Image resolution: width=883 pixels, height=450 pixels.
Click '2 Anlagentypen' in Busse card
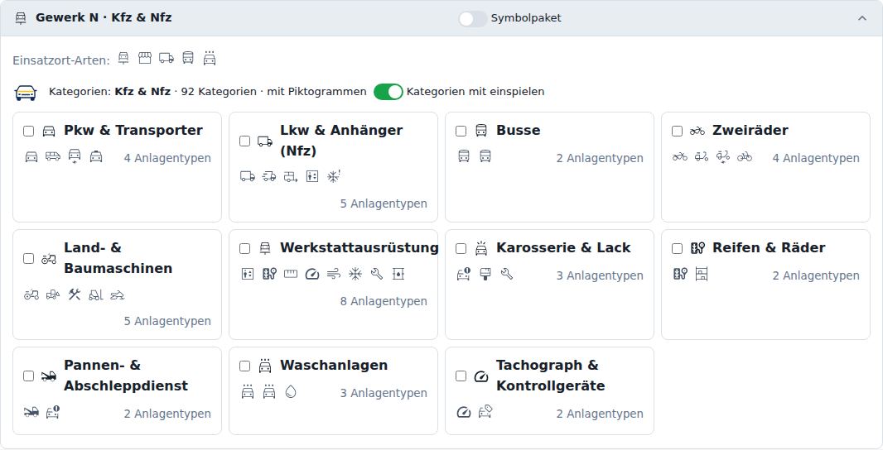(x=600, y=159)
